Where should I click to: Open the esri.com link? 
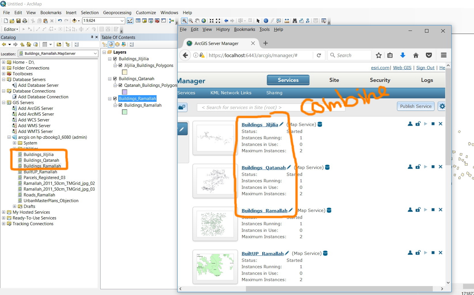pos(380,67)
